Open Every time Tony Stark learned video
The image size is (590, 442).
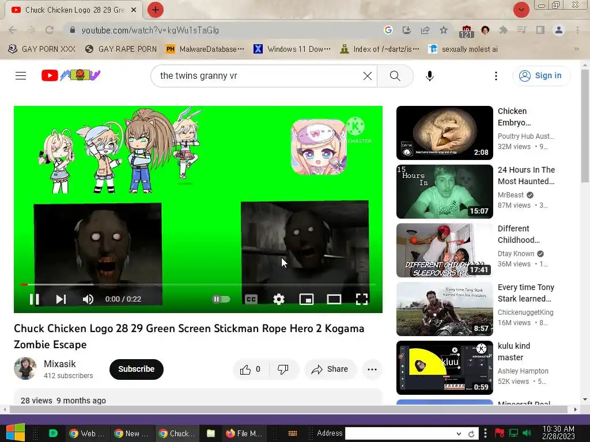tap(444, 308)
